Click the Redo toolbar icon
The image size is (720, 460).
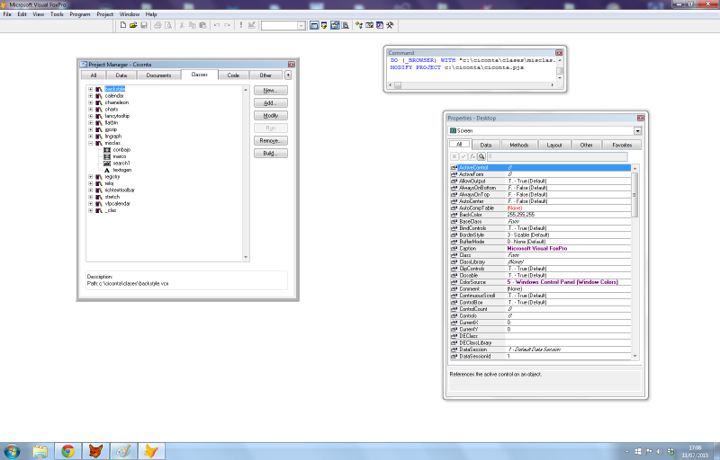[x=227, y=26]
